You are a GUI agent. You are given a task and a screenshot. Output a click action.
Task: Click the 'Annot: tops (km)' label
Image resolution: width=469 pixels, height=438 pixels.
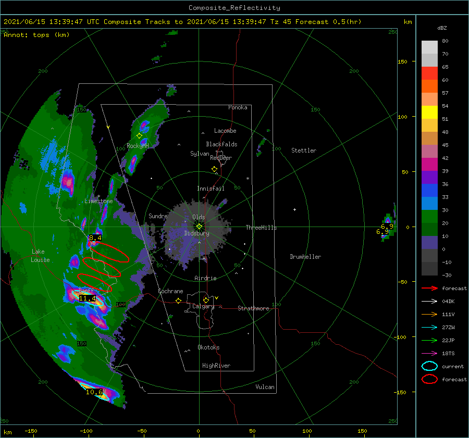coord(36,35)
